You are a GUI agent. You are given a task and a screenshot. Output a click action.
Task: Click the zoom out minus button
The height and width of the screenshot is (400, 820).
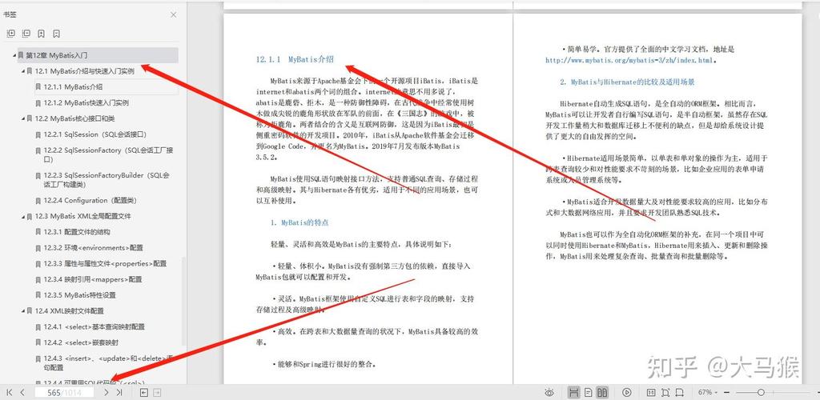726,392
